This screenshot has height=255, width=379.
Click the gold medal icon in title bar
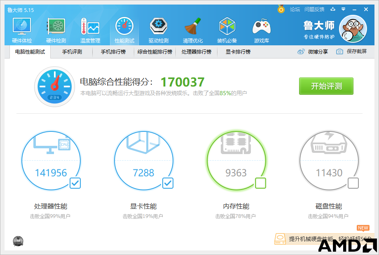[281, 9]
